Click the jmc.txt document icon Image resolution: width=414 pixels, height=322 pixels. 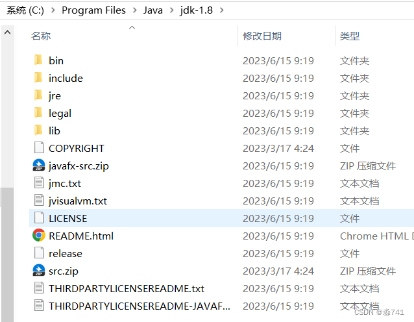click(x=39, y=183)
